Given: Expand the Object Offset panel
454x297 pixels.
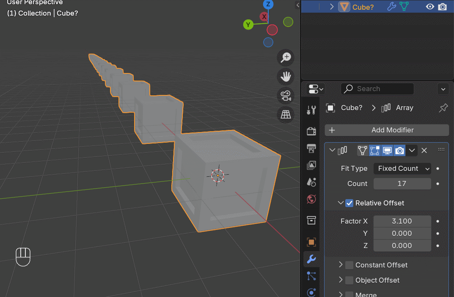Looking at the screenshot, I should [341, 280].
